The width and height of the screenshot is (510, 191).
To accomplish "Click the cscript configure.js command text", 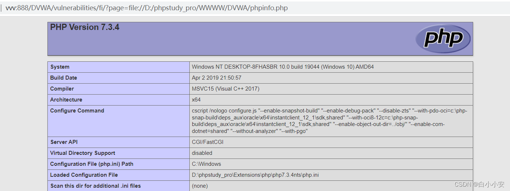I will 329,121.
